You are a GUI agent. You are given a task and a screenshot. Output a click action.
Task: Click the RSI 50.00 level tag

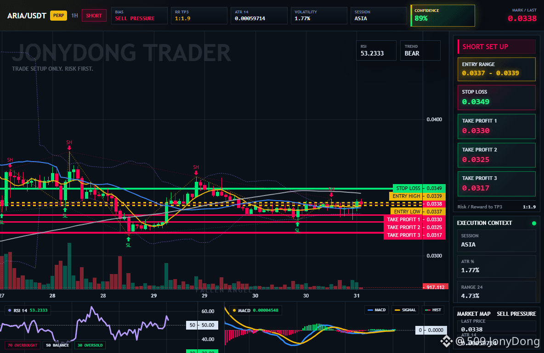pos(202,325)
